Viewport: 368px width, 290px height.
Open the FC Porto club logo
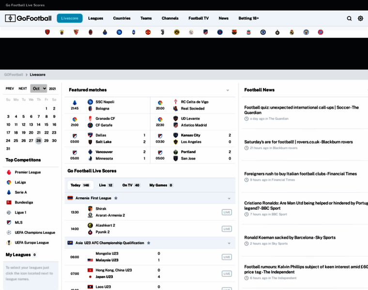tap(105, 32)
